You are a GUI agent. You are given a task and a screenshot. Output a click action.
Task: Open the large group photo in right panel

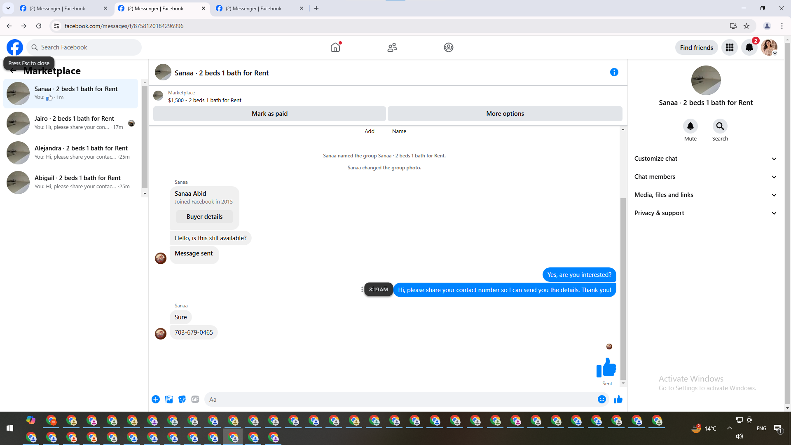[x=706, y=80]
